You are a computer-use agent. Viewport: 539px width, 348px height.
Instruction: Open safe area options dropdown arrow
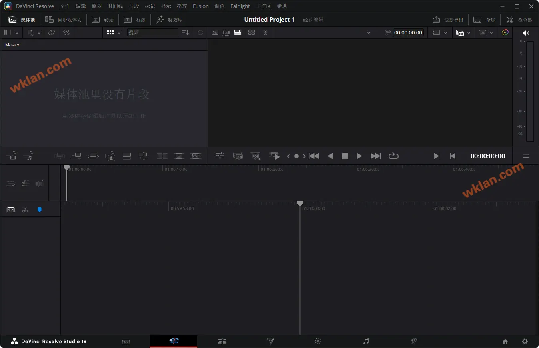445,33
